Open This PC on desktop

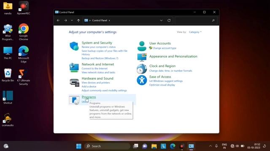pos(8,53)
